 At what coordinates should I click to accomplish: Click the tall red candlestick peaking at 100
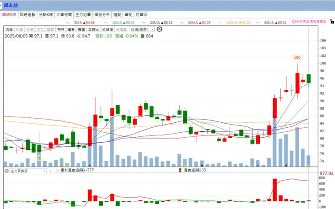297,83
